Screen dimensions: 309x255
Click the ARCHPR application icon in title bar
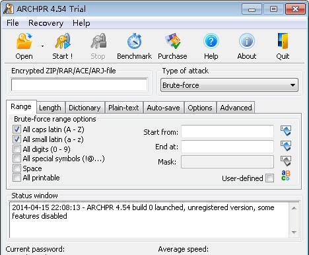(x=9, y=9)
